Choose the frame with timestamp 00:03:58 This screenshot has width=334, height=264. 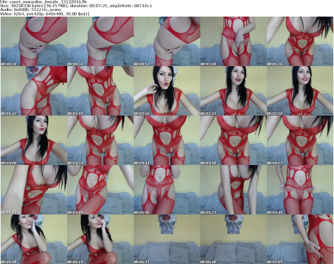tap(233, 140)
